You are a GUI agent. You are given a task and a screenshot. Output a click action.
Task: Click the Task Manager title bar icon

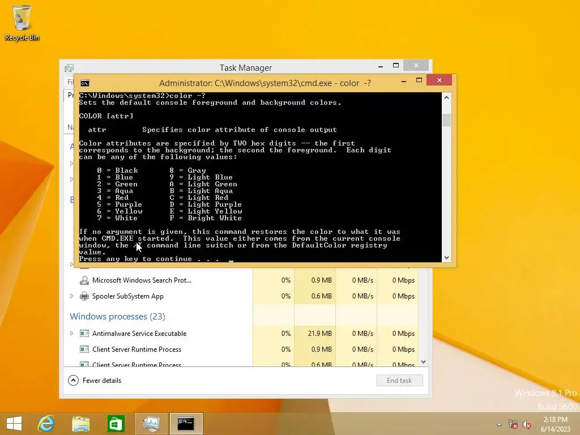click(x=69, y=68)
